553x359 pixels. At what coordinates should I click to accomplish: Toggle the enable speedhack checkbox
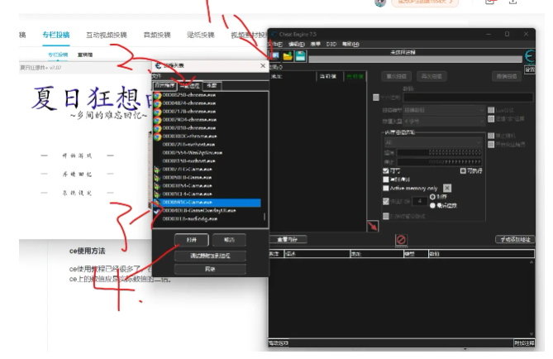[491, 145]
